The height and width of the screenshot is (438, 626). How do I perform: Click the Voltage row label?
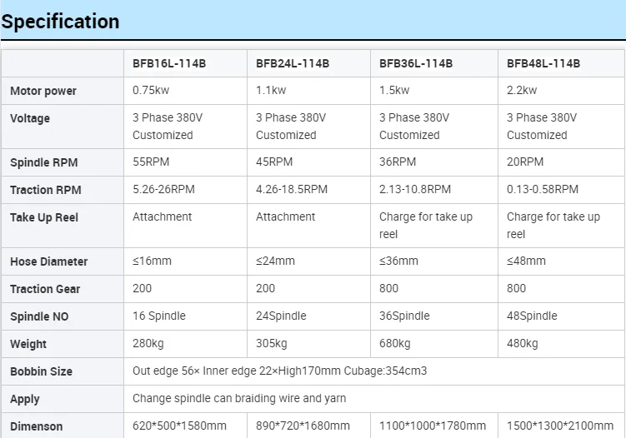pos(30,118)
